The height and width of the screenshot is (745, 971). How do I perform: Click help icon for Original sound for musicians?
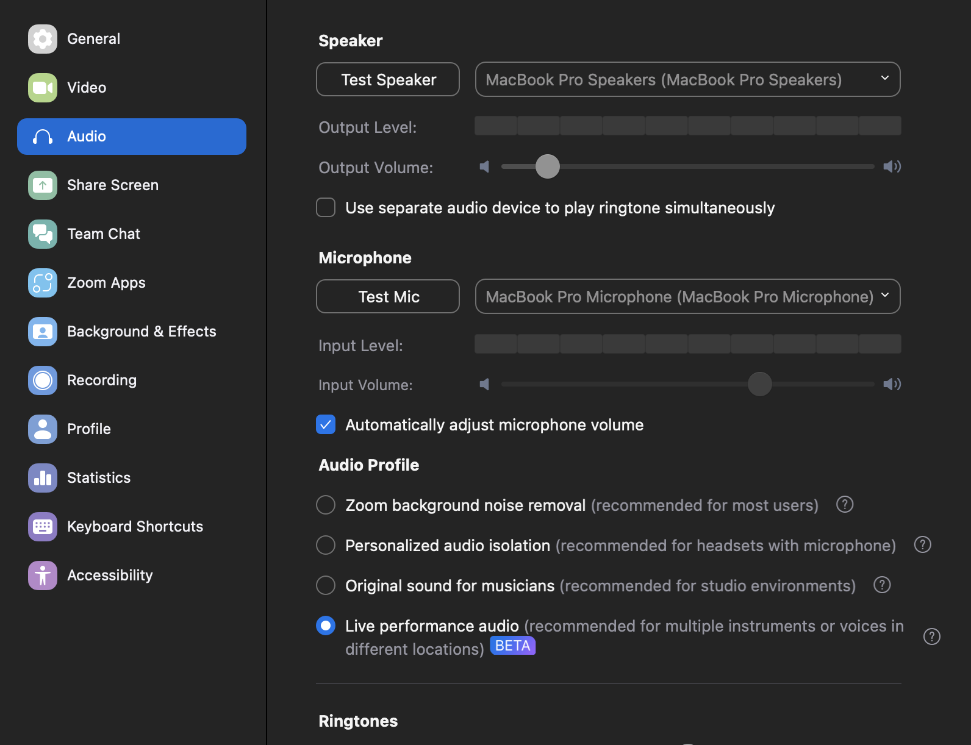tap(882, 585)
